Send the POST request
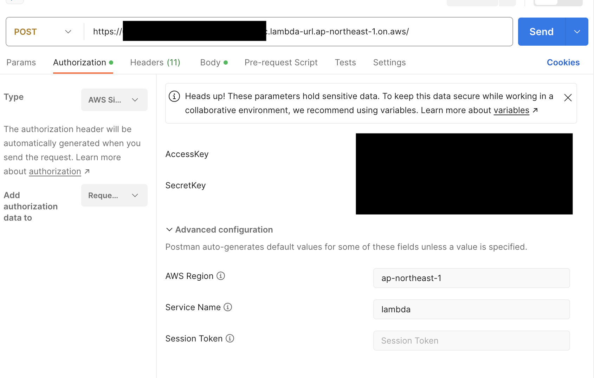This screenshot has height=378, width=594. pyautogui.click(x=541, y=32)
